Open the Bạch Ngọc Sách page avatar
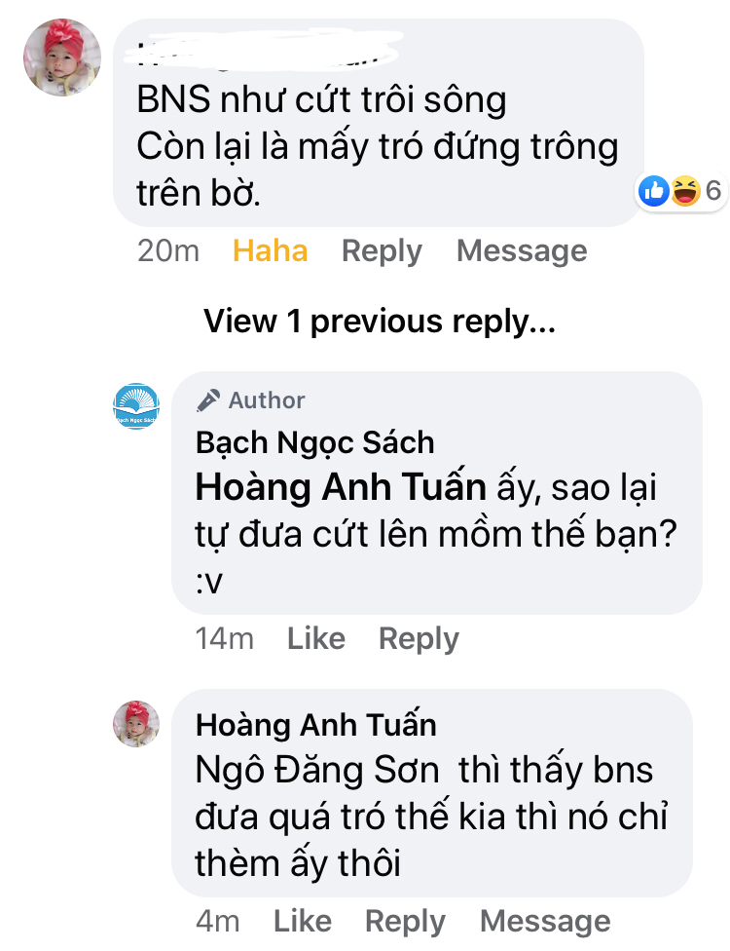This screenshot has height=951, width=730. coord(136,406)
